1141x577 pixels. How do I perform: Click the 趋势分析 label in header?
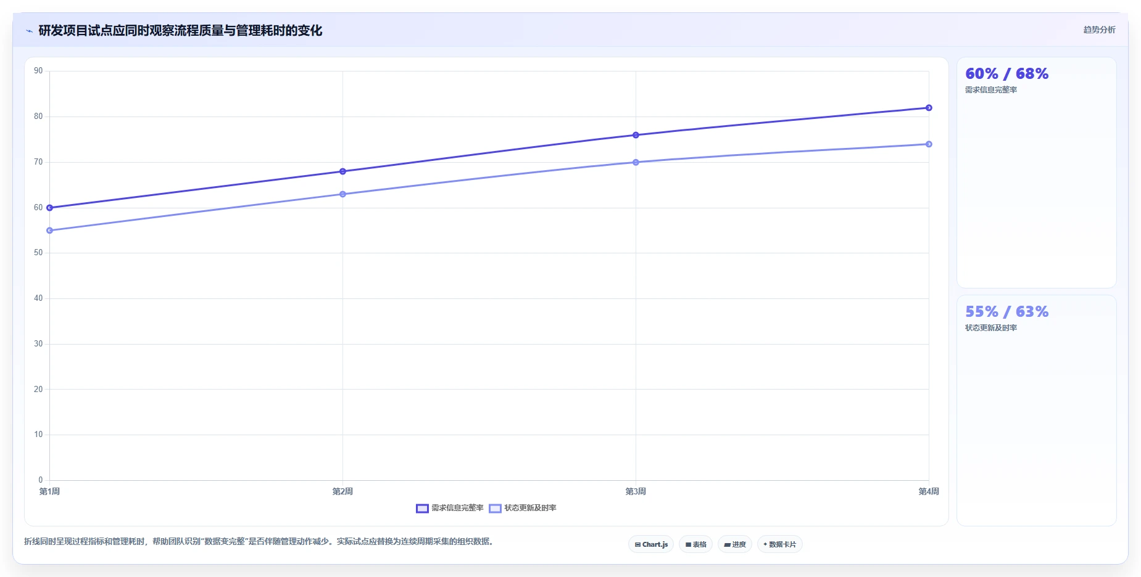(x=1099, y=30)
